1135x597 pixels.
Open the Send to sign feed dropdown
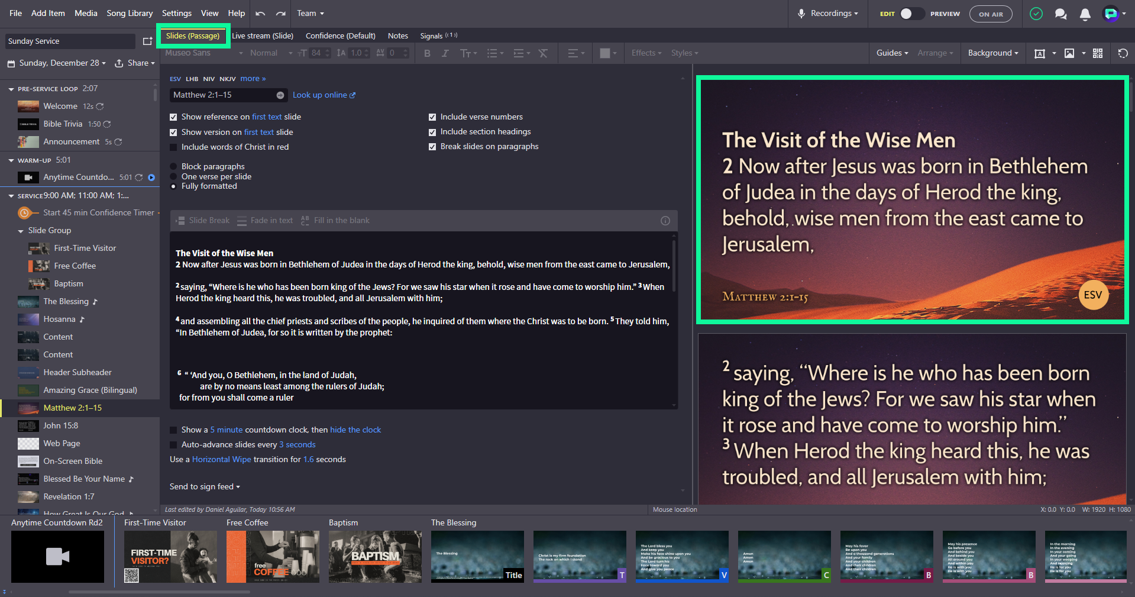(x=205, y=487)
